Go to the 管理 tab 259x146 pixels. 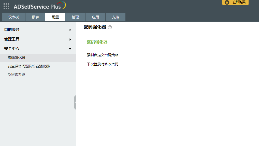[x=75, y=17]
